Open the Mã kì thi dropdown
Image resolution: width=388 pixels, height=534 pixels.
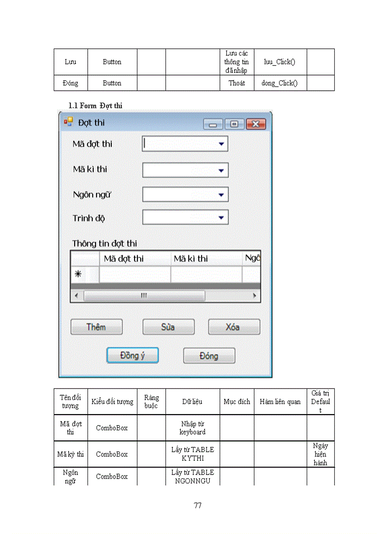(220, 170)
